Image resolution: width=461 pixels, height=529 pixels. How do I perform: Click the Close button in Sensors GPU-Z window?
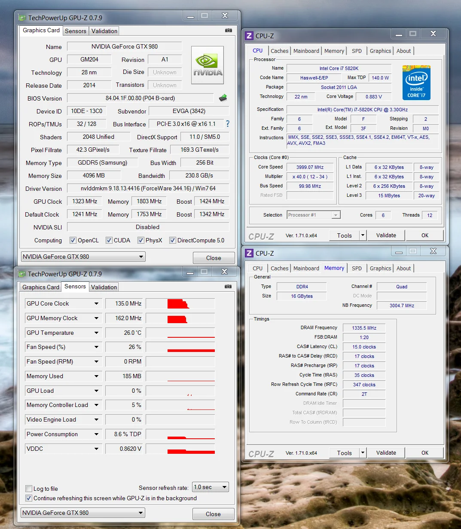coord(213,514)
